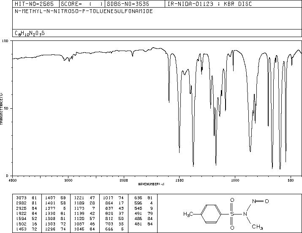Click the 1000 x-axis tick label
This screenshot has height=233, width=302.
(235, 180)
